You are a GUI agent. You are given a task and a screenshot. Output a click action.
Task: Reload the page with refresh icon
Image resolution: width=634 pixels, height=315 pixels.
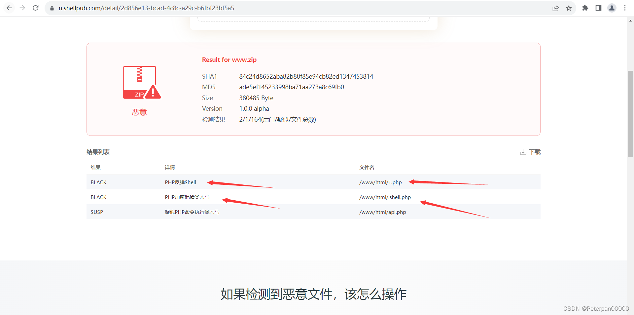coord(36,8)
